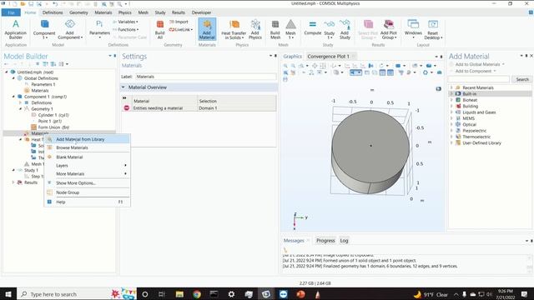Image resolution: width=534 pixels, height=300 pixels.
Task: Open the Geometry ribbon tab
Action: pyautogui.click(x=78, y=12)
